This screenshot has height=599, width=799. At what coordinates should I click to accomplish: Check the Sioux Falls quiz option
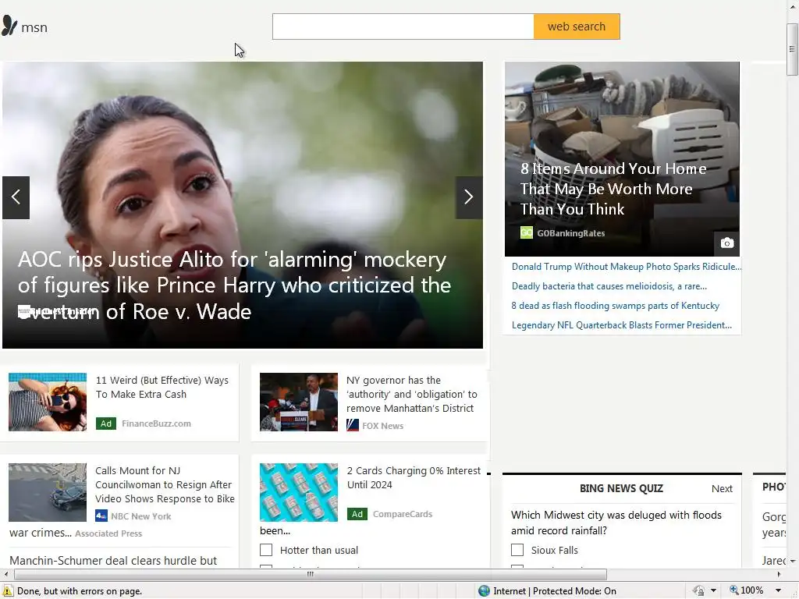(517, 550)
